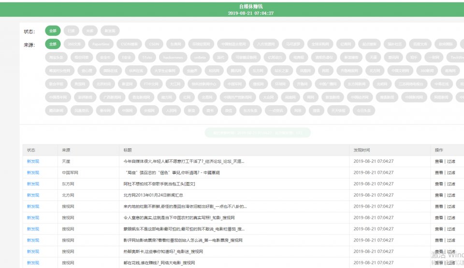
Task: Select the 东方头条 source chip
Action: pyautogui.click(x=250, y=111)
